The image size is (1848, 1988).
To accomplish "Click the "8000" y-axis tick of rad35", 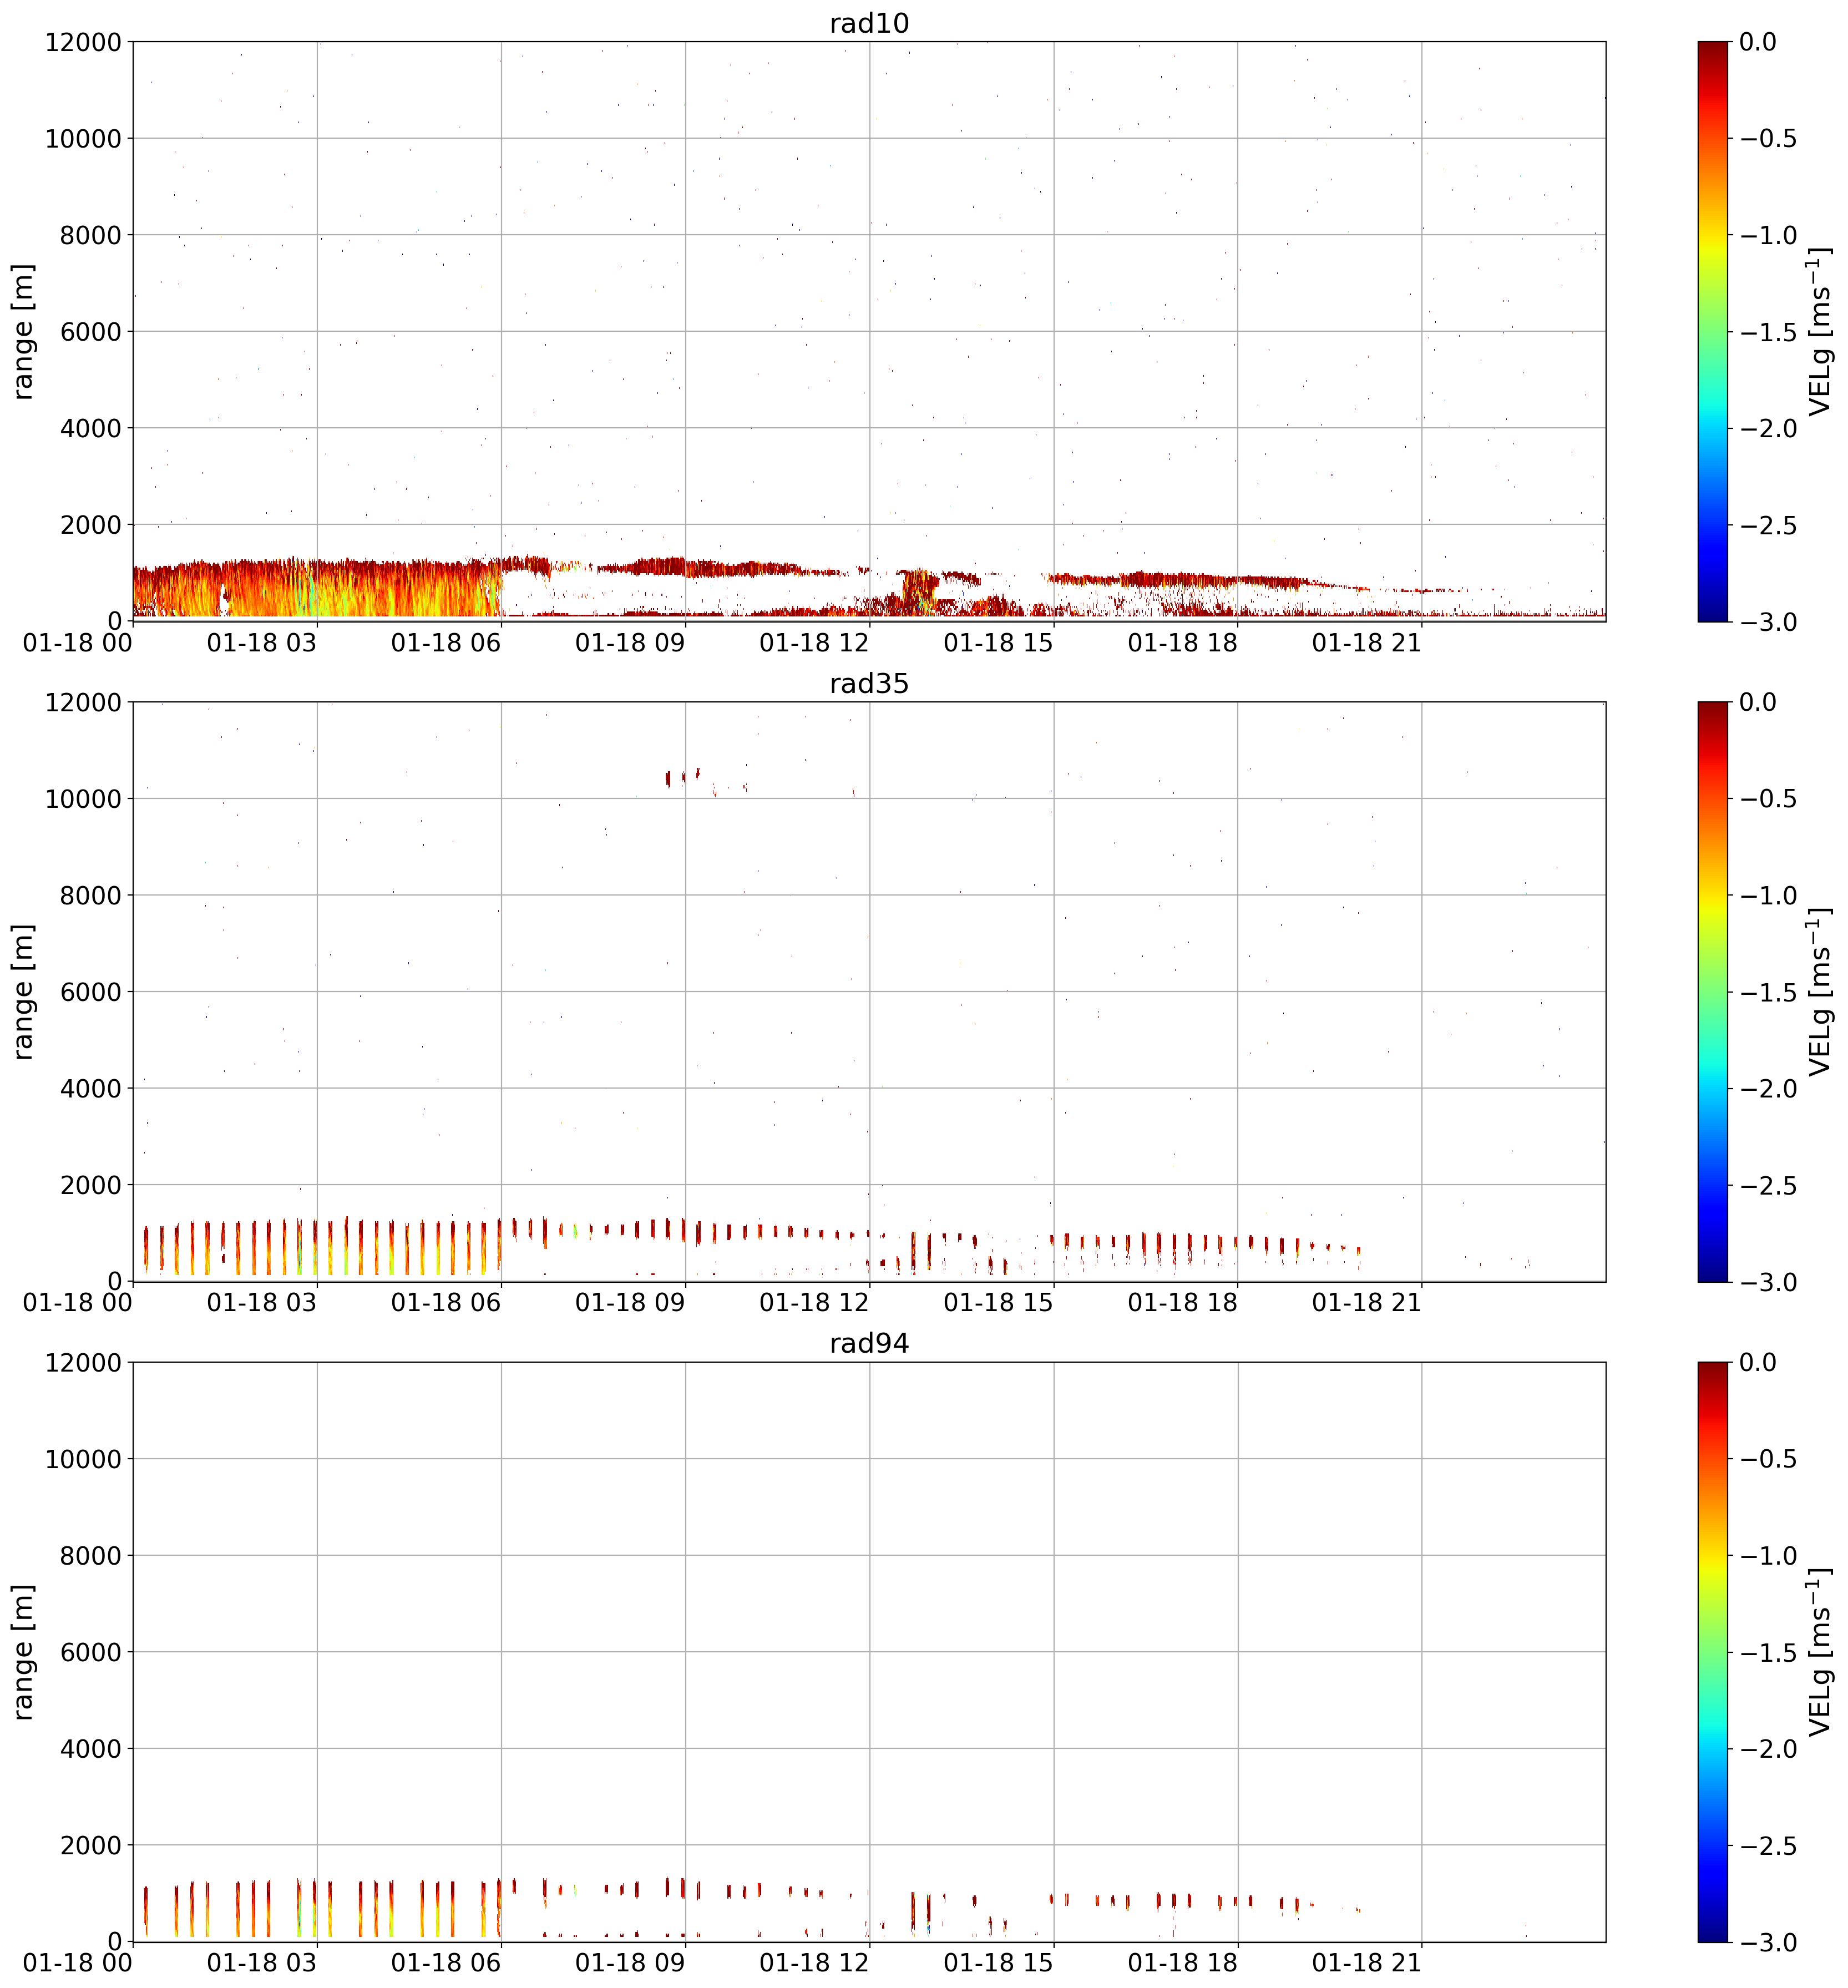I will [91, 896].
